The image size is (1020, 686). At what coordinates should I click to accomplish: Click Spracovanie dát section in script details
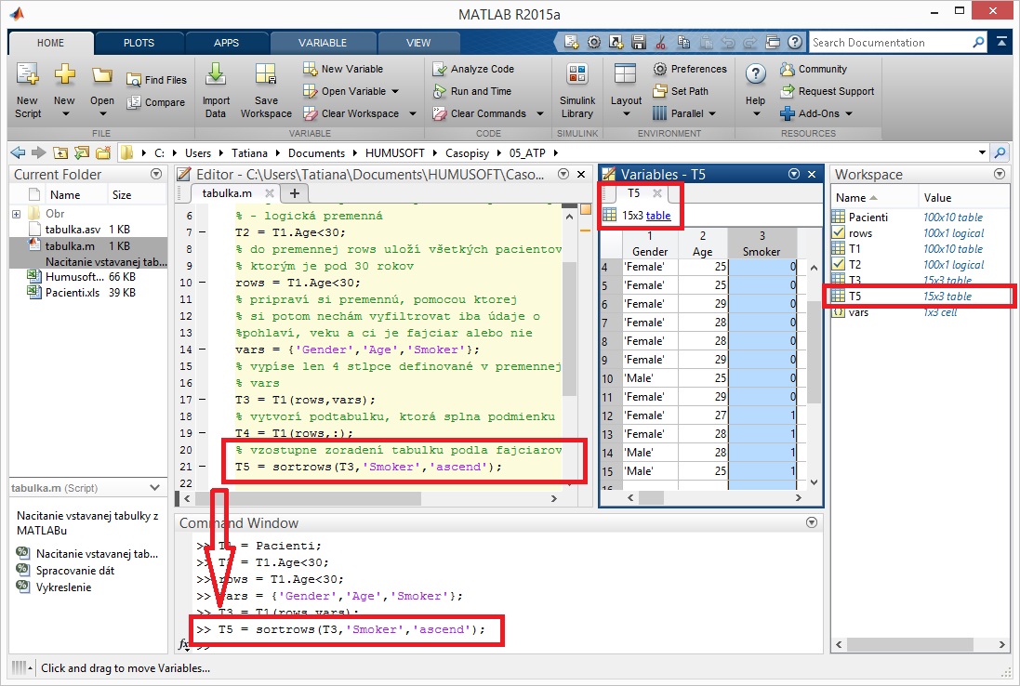point(75,570)
